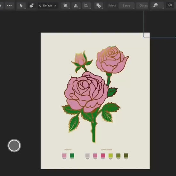Viewport: 176px width, 176px height.
Task: Toggle the touch gestures hand icon
Action: pyautogui.click(x=32, y=5)
